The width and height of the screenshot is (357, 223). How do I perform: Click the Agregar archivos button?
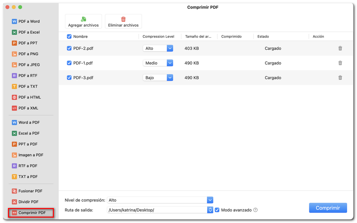[83, 21]
